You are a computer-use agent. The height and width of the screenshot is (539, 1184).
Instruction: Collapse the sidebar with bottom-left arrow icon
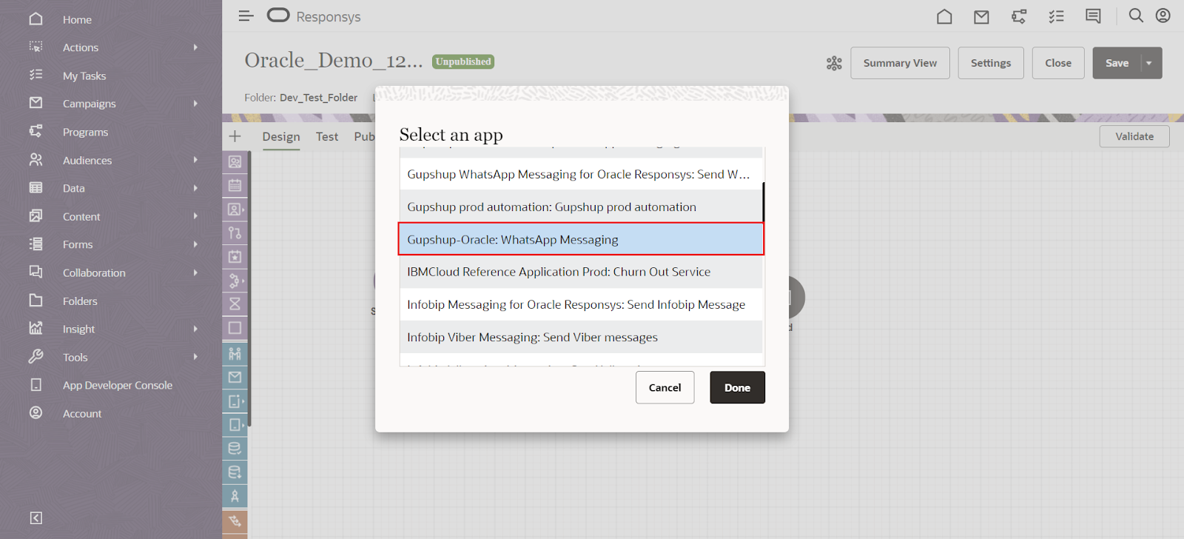tap(36, 518)
